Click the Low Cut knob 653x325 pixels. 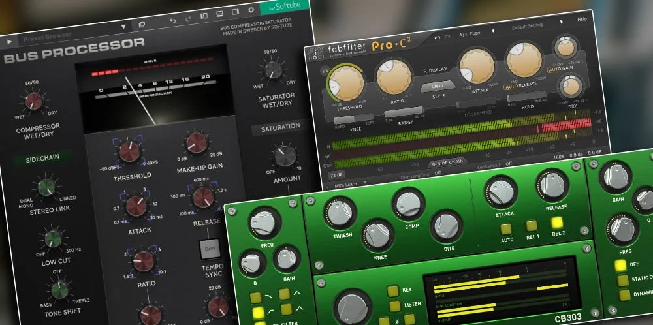pyautogui.click(x=54, y=239)
